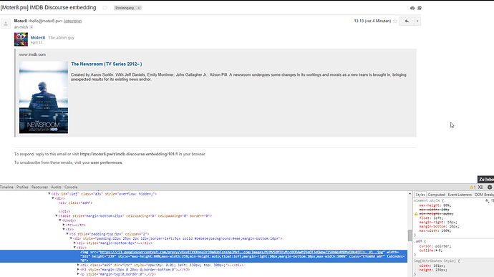This screenshot has width=494, height=277.
Task: Open the moter8.pw topic link
Action: (x=129, y=154)
